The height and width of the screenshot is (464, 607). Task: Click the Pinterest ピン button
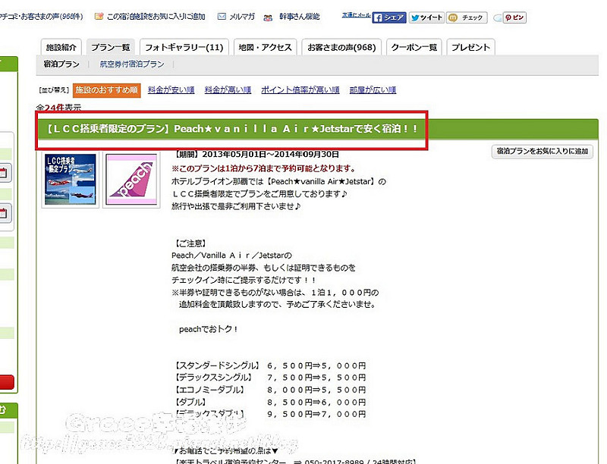pos(514,17)
